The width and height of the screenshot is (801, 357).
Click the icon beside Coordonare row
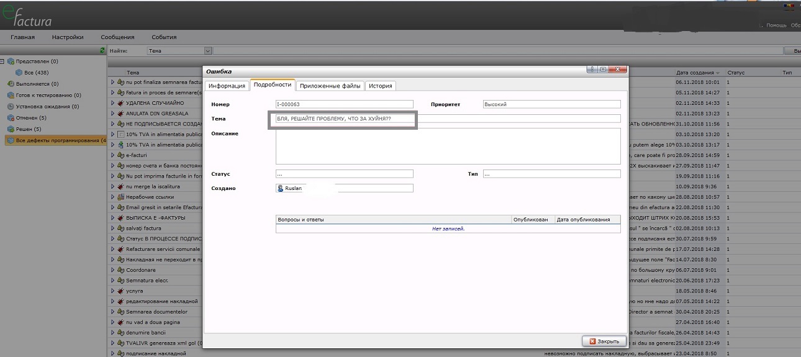coord(120,270)
